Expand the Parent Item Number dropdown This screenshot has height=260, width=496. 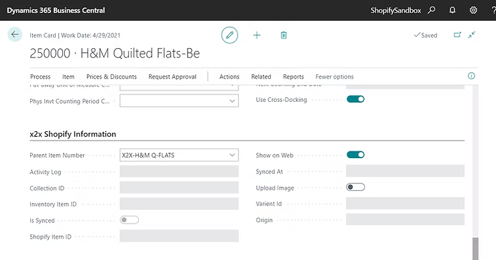click(x=232, y=155)
